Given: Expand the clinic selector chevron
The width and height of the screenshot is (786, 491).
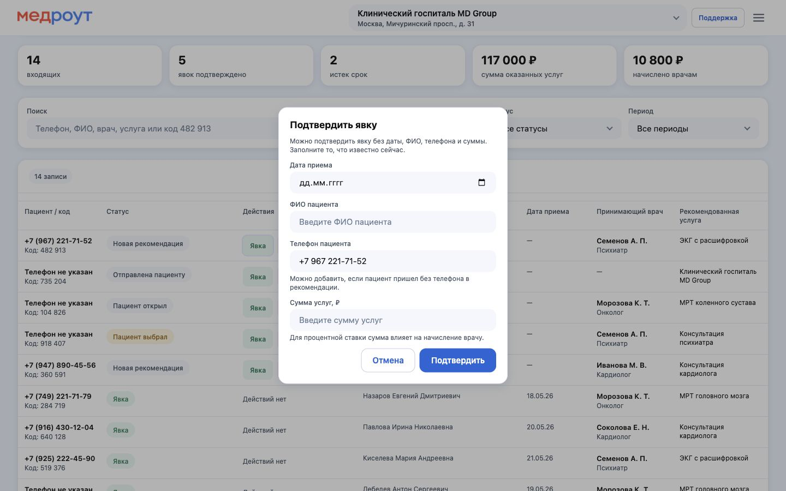Looking at the screenshot, I should point(676,18).
